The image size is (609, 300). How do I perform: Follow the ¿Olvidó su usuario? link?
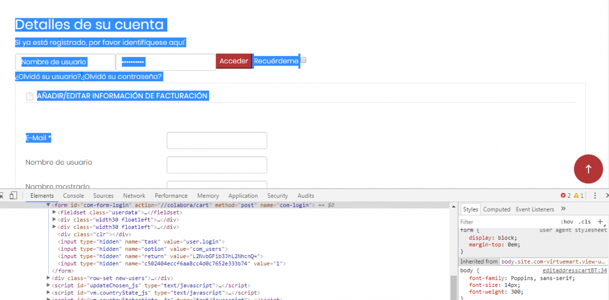click(48, 76)
